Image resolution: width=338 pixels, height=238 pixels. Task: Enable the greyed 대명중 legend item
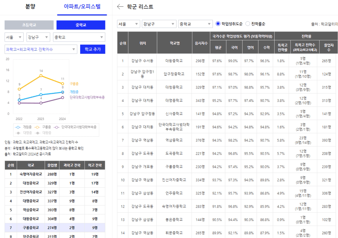tap(23, 133)
